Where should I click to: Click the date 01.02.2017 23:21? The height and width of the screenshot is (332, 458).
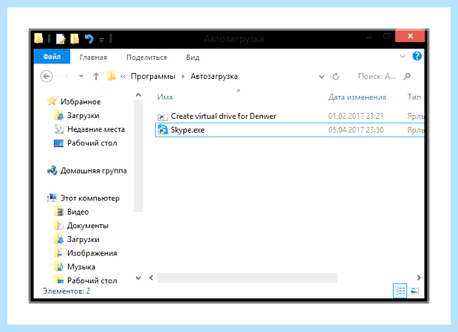coord(356,116)
